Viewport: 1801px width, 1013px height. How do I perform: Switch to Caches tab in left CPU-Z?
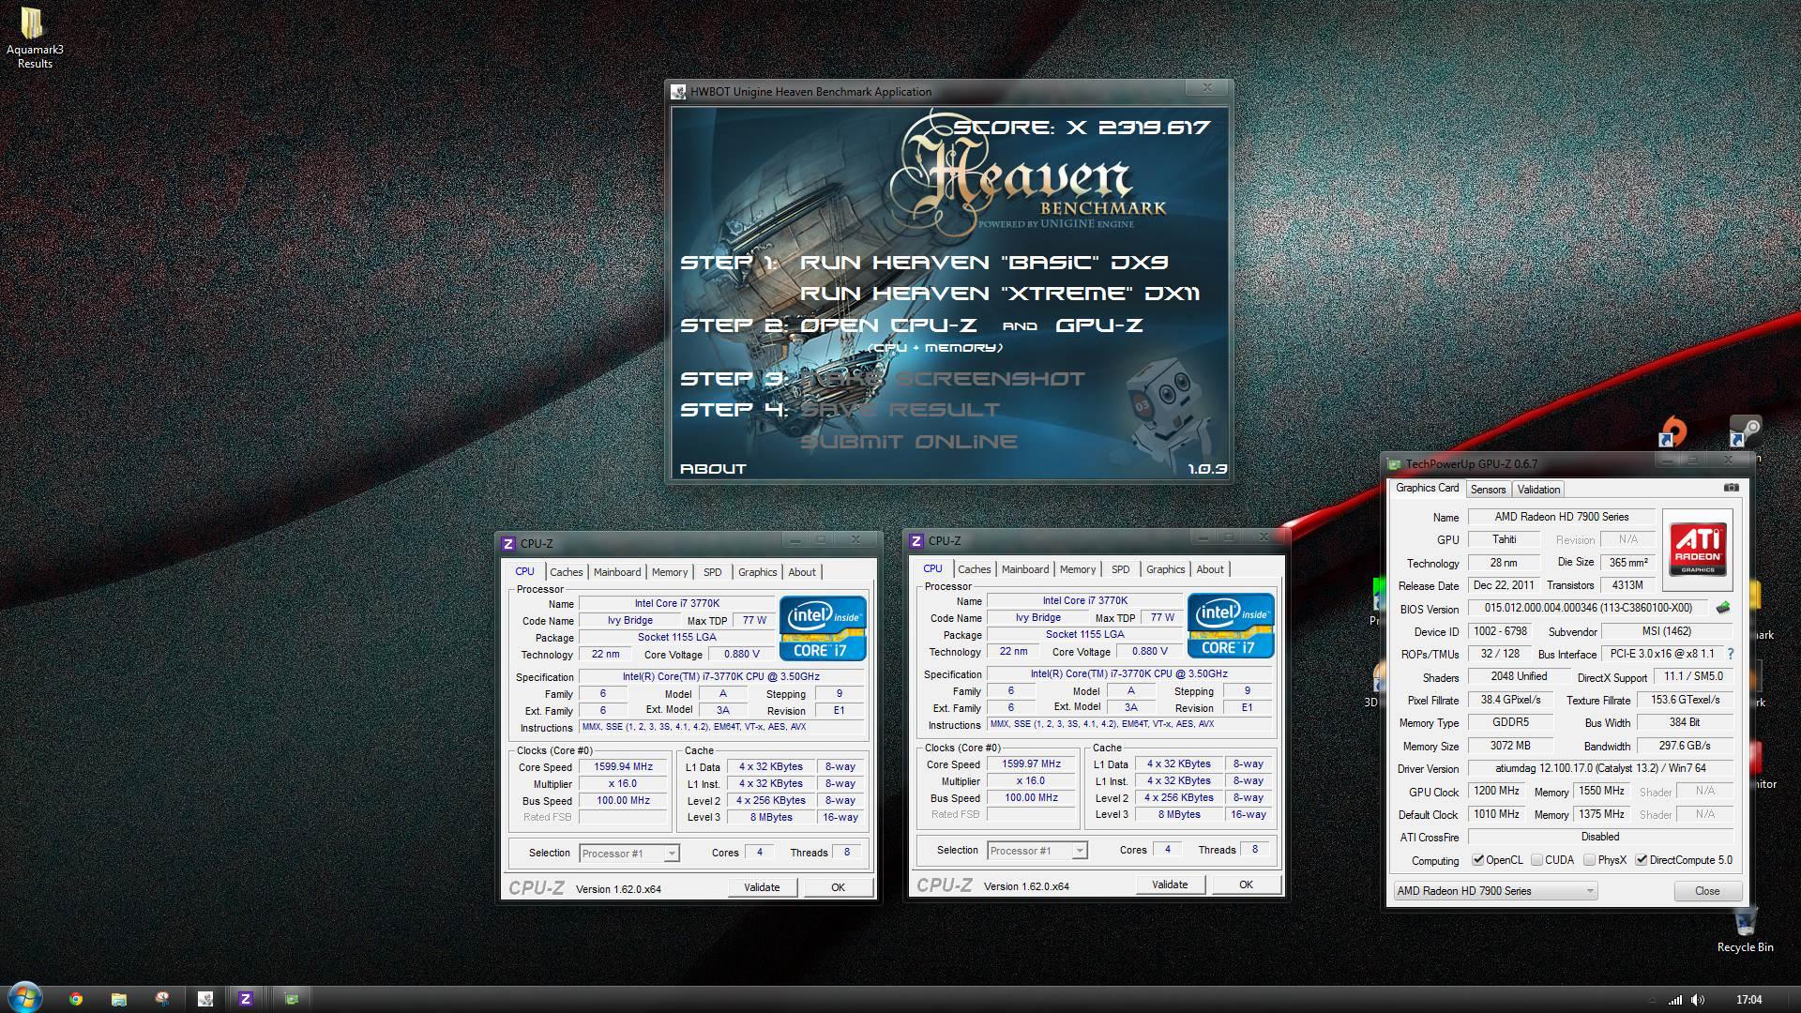[x=567, y=571]
